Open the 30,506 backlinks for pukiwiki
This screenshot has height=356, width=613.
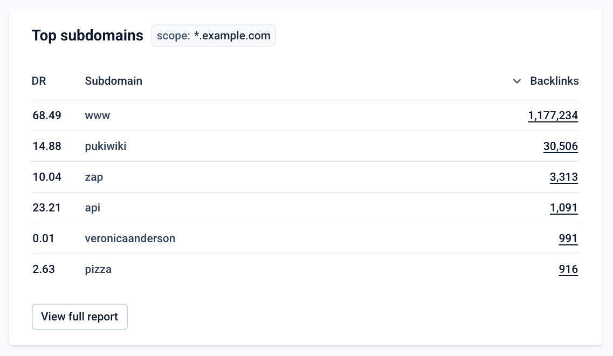[560, 146]
